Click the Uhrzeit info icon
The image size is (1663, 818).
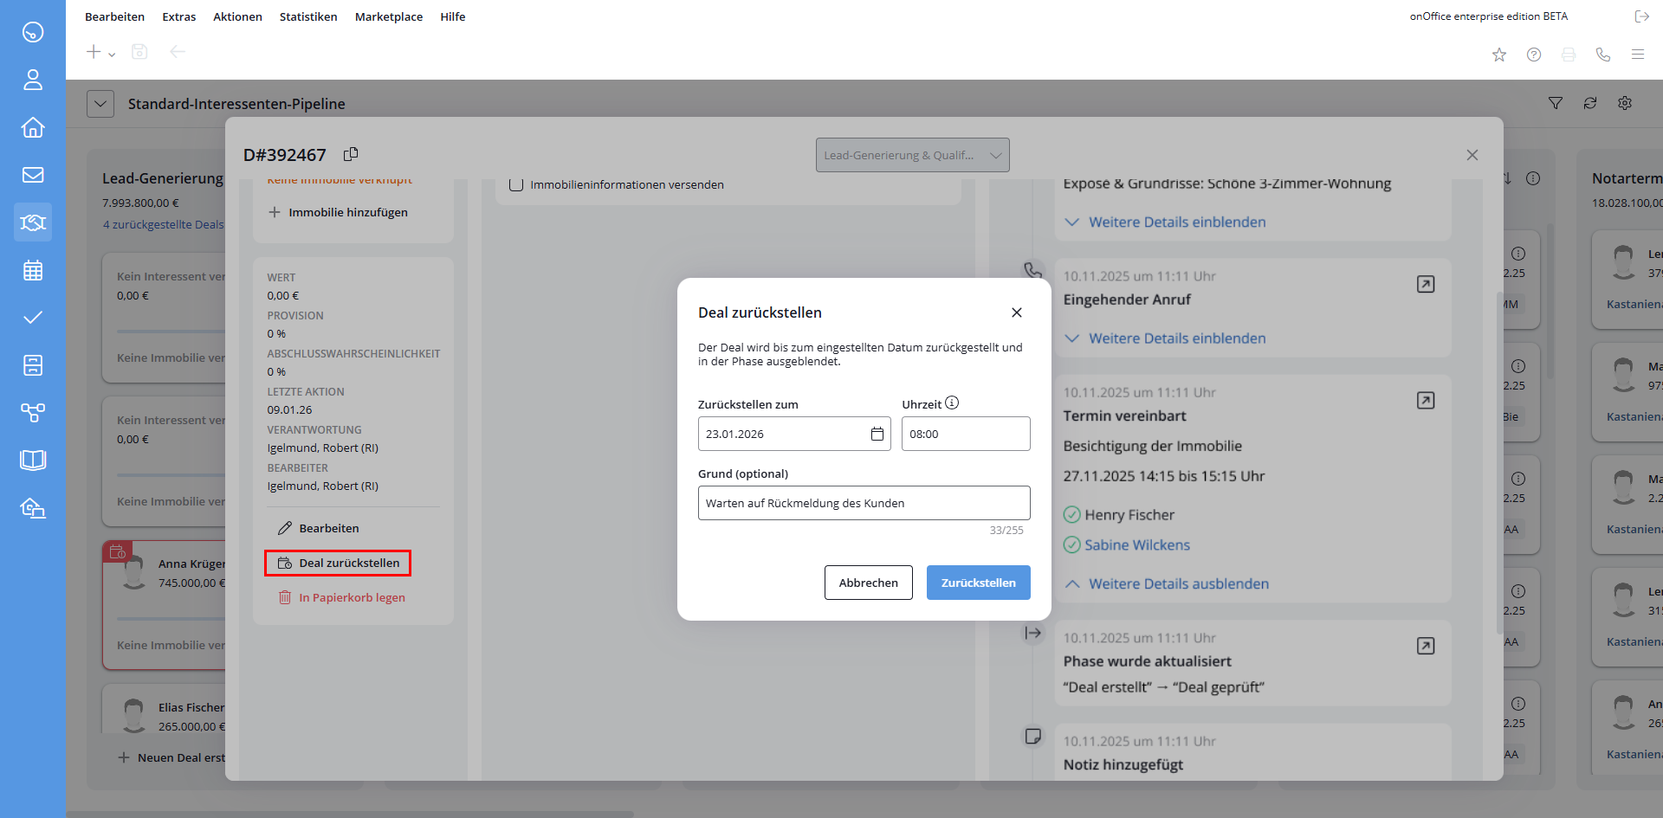click(x=952, y=403)
